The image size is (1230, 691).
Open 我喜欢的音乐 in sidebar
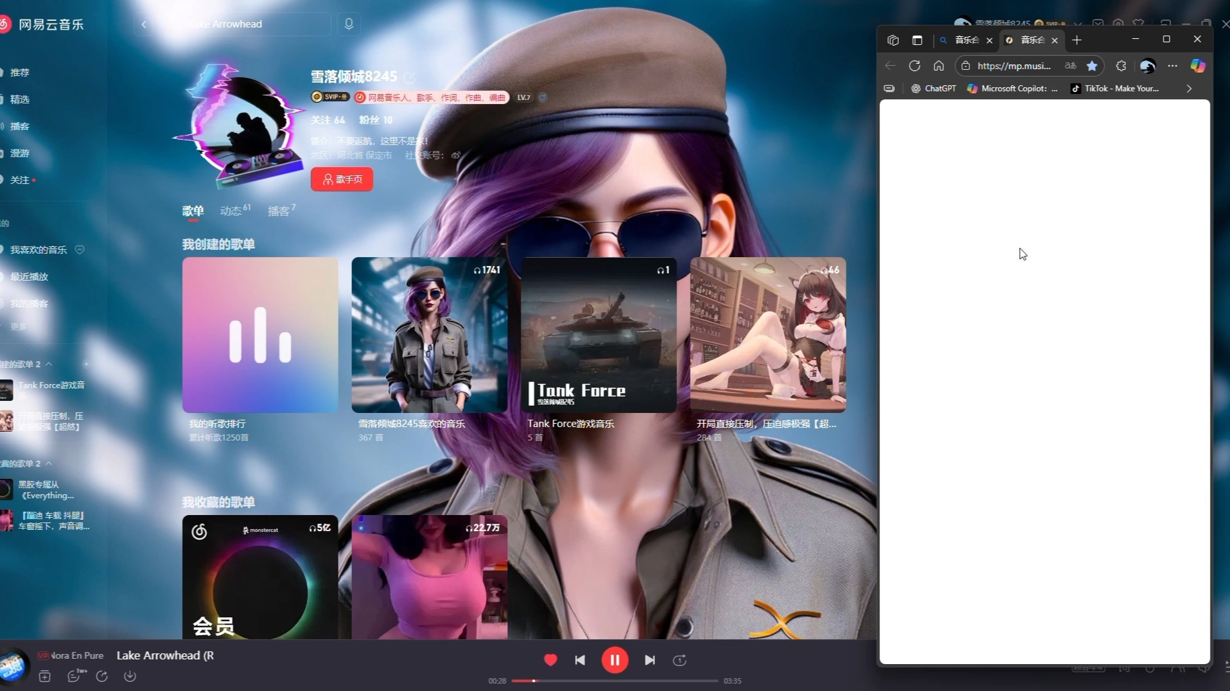click(x=38, y=250)
